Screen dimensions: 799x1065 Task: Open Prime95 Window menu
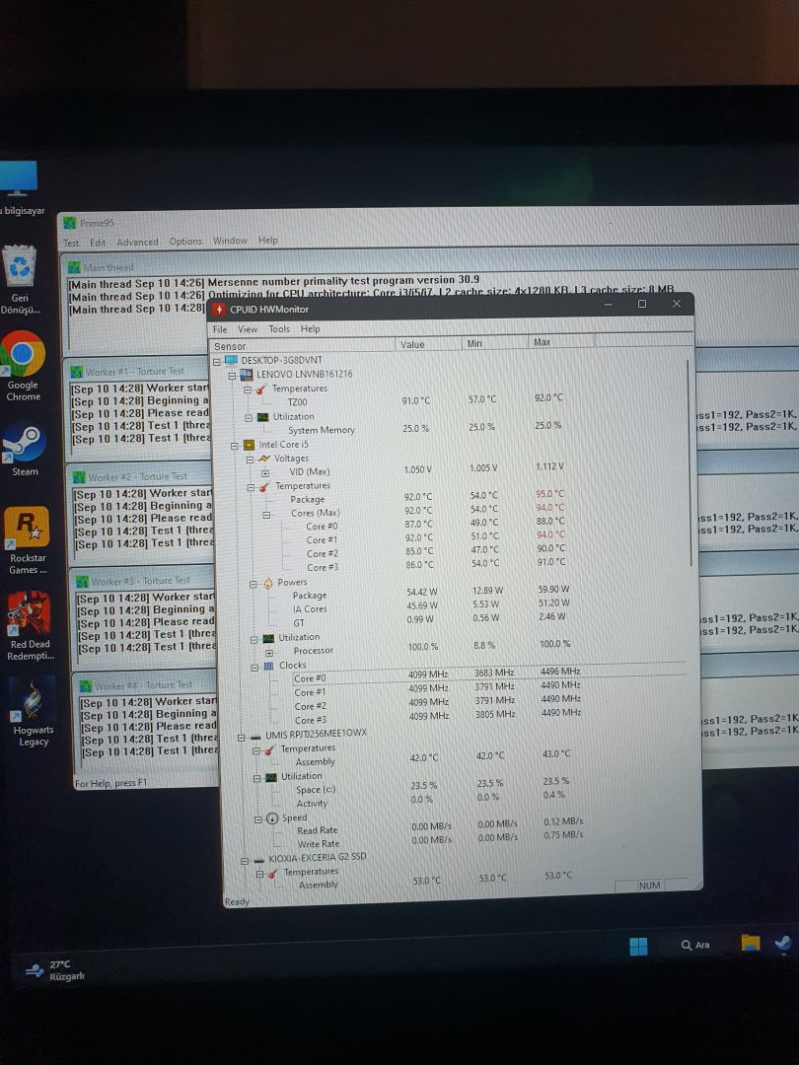click(230, 241)
